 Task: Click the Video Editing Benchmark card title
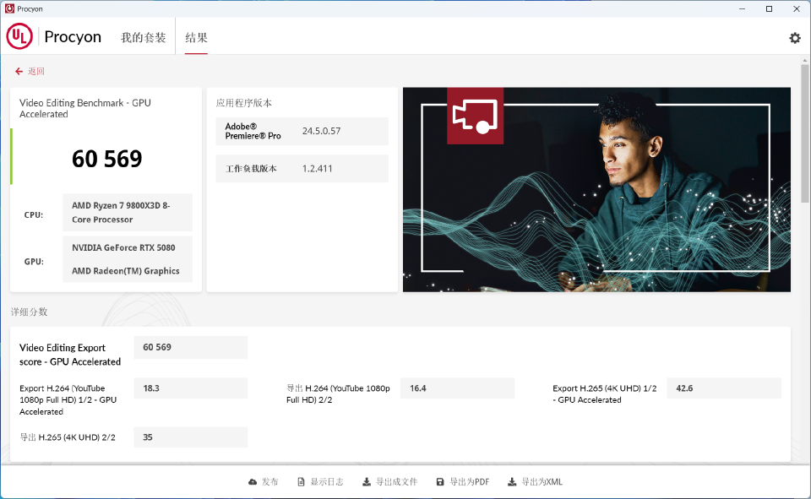(85, 109)
